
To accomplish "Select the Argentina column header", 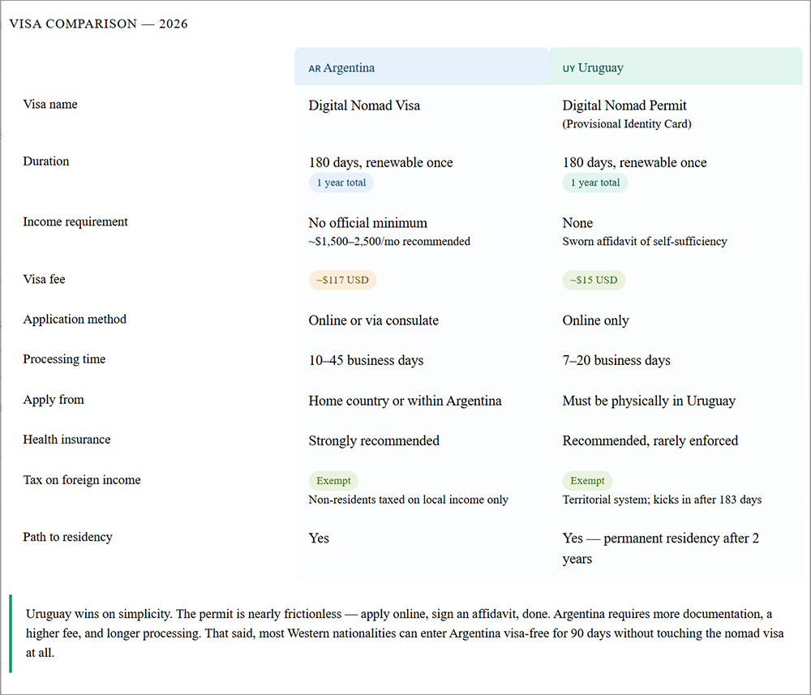I will point(421,68).
